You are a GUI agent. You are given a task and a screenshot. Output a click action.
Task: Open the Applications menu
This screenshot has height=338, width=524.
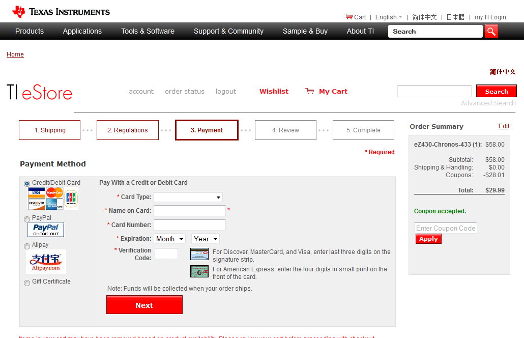pos(82,31)
